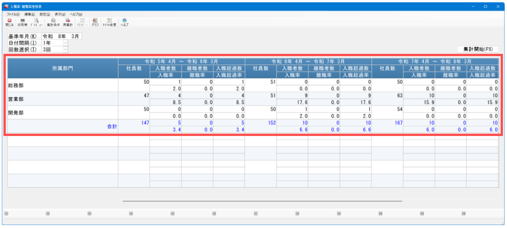Click the 回数選択(T) label

pos(23,50)
